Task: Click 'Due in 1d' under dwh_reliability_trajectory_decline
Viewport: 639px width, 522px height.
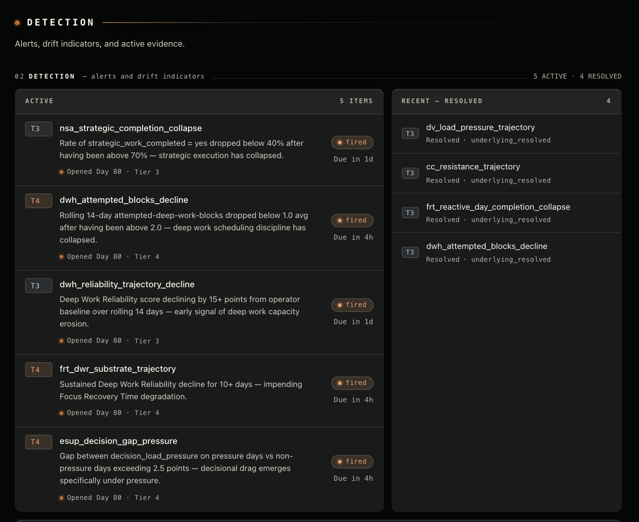Action: click(x=353, y=322)
